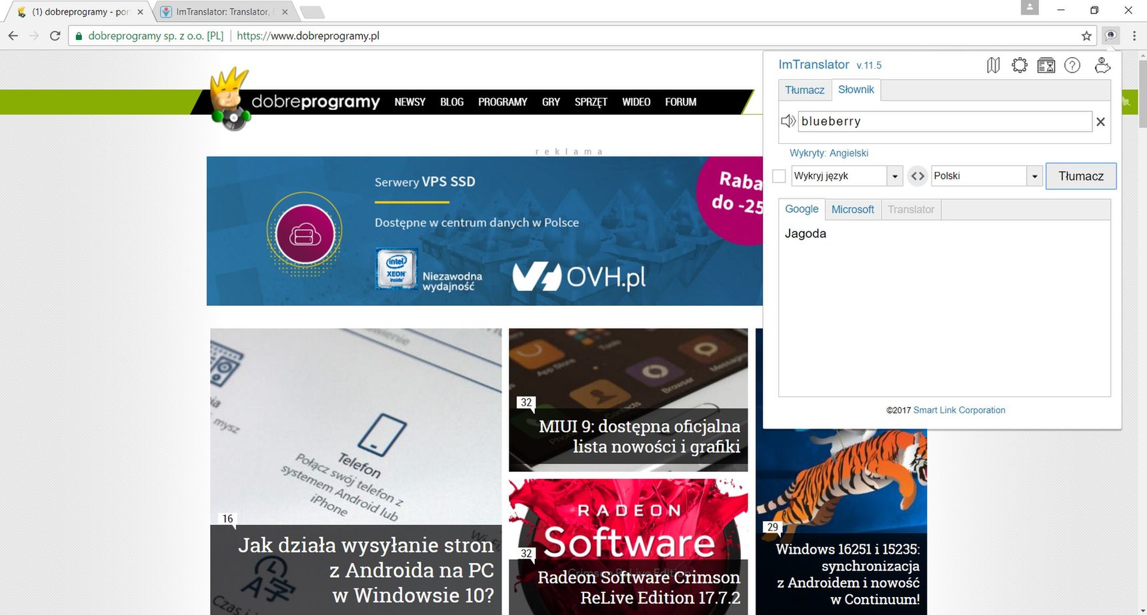The height and width of the screenshot is (615, 1147).
Task: Open the OVH VPS SSD advertisement banner
Action: pos(484,231)
